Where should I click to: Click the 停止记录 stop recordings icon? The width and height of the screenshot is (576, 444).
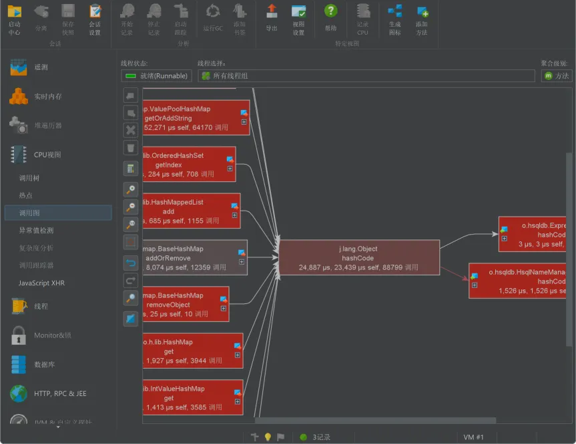coord(154,20)
